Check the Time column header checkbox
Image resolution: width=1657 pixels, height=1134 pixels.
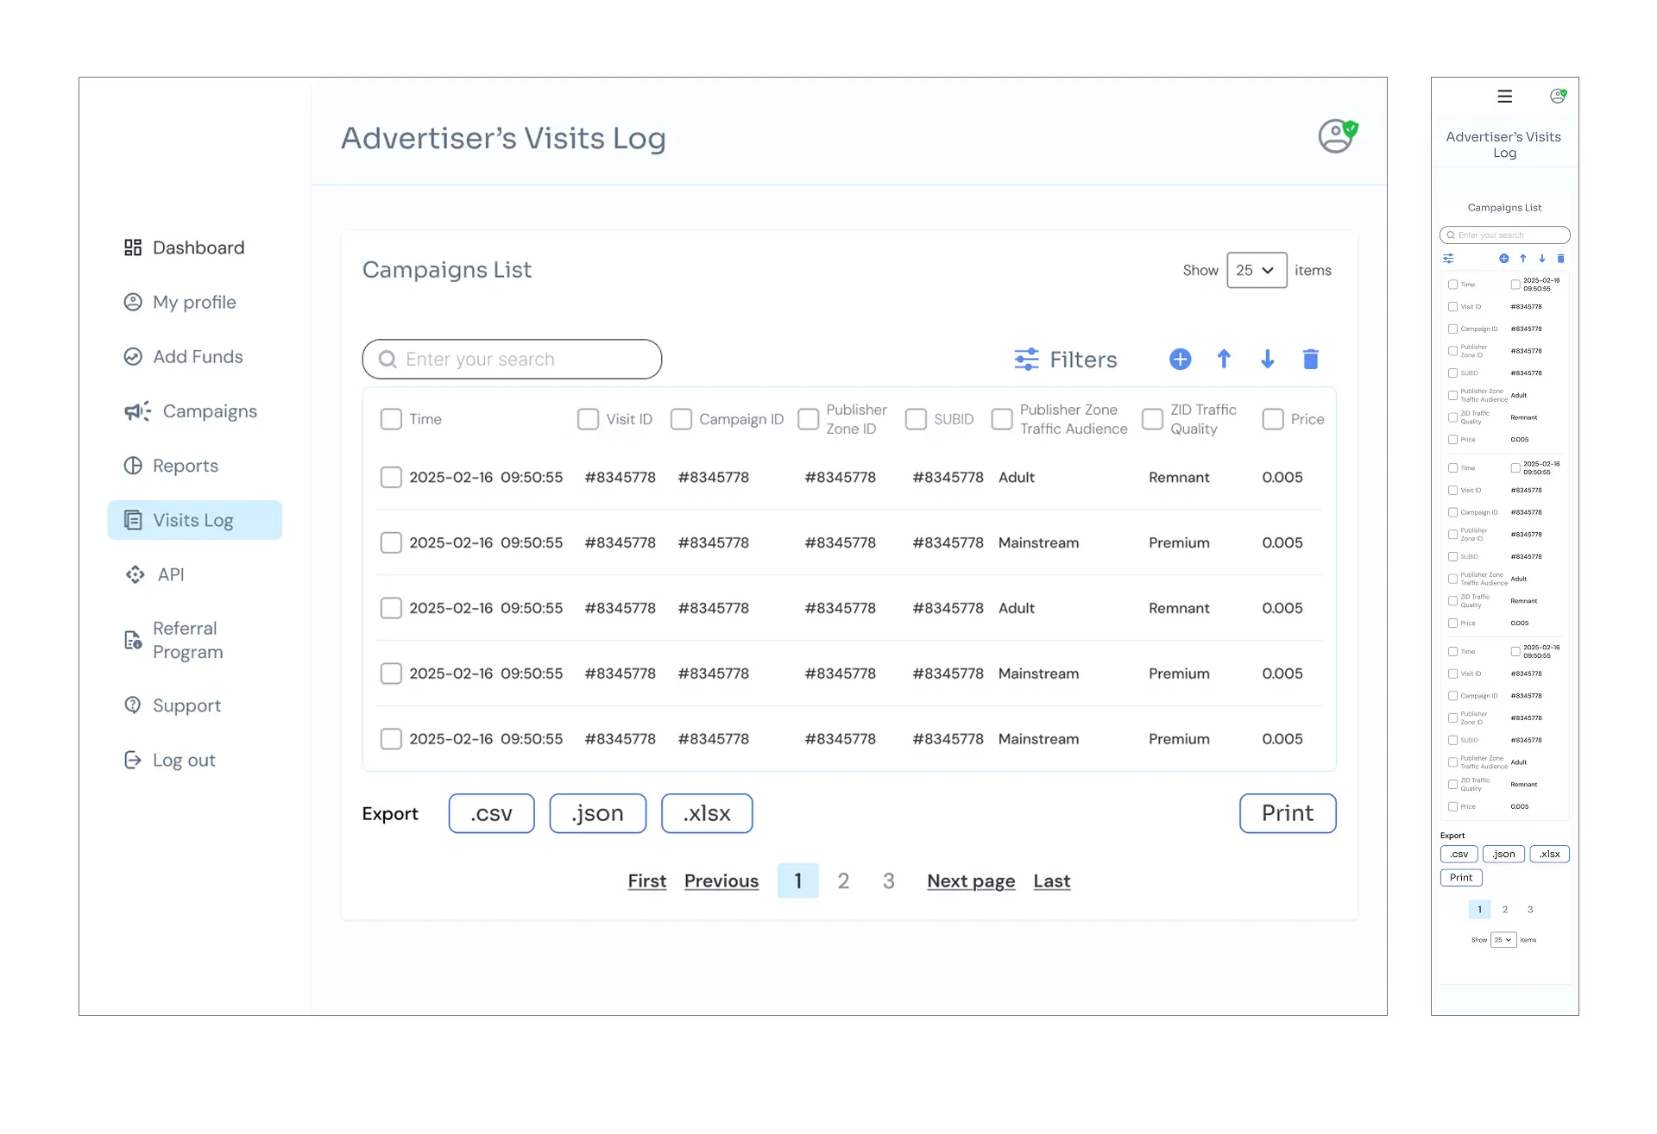pyautogui.click(x=391, y=418)
